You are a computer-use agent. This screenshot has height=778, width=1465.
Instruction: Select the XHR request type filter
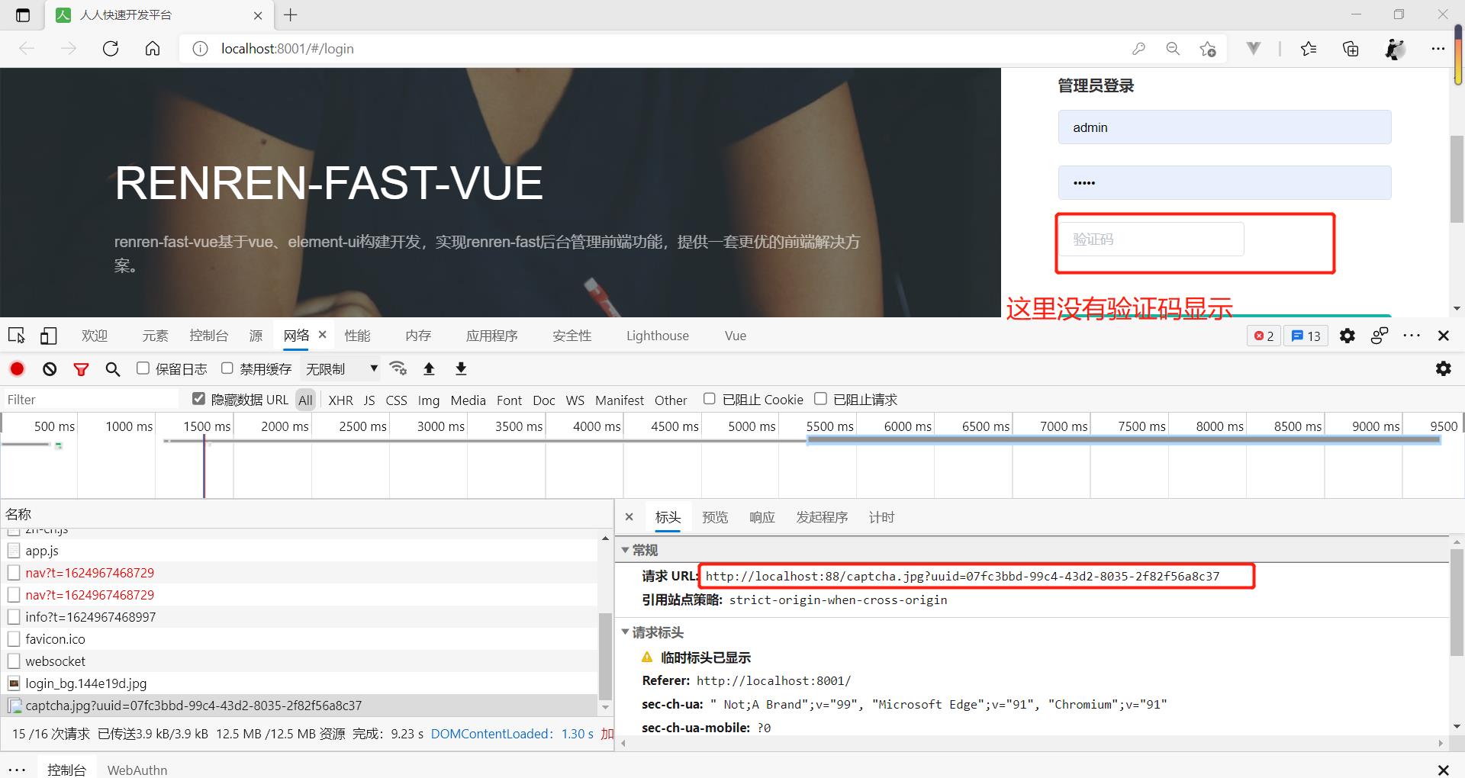340,400
